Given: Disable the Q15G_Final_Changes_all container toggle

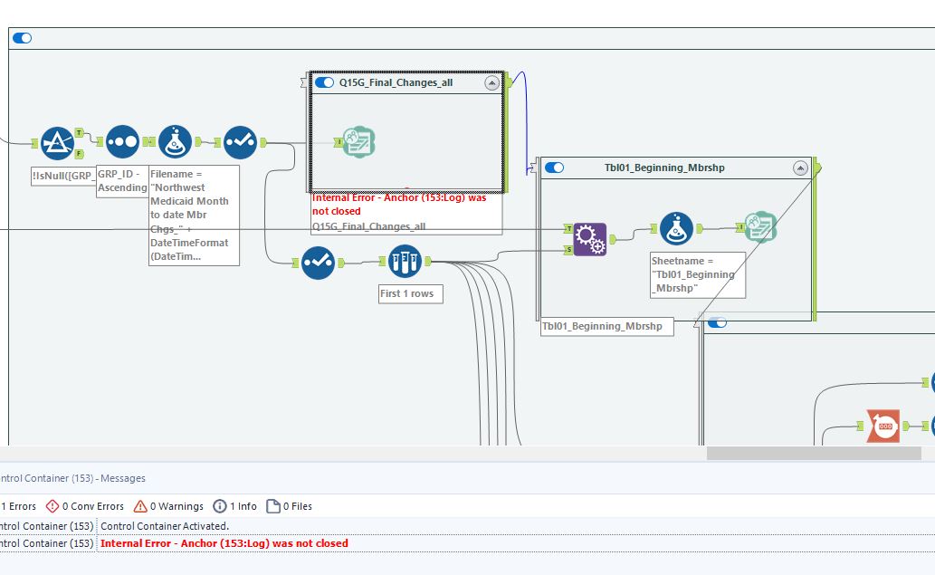Looking at the screenshot, I should (323, 81).
